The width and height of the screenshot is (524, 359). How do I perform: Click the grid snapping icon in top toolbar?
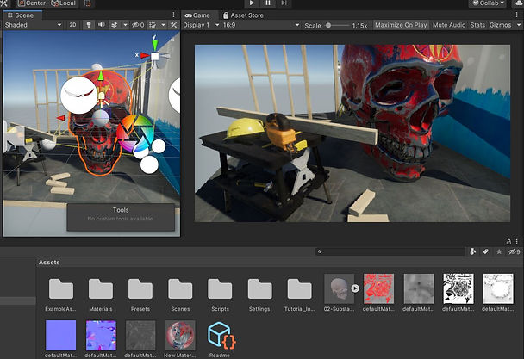click(88, 3)
